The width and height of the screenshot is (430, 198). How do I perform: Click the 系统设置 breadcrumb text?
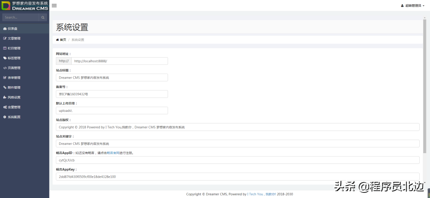click(x=78, y=40)
